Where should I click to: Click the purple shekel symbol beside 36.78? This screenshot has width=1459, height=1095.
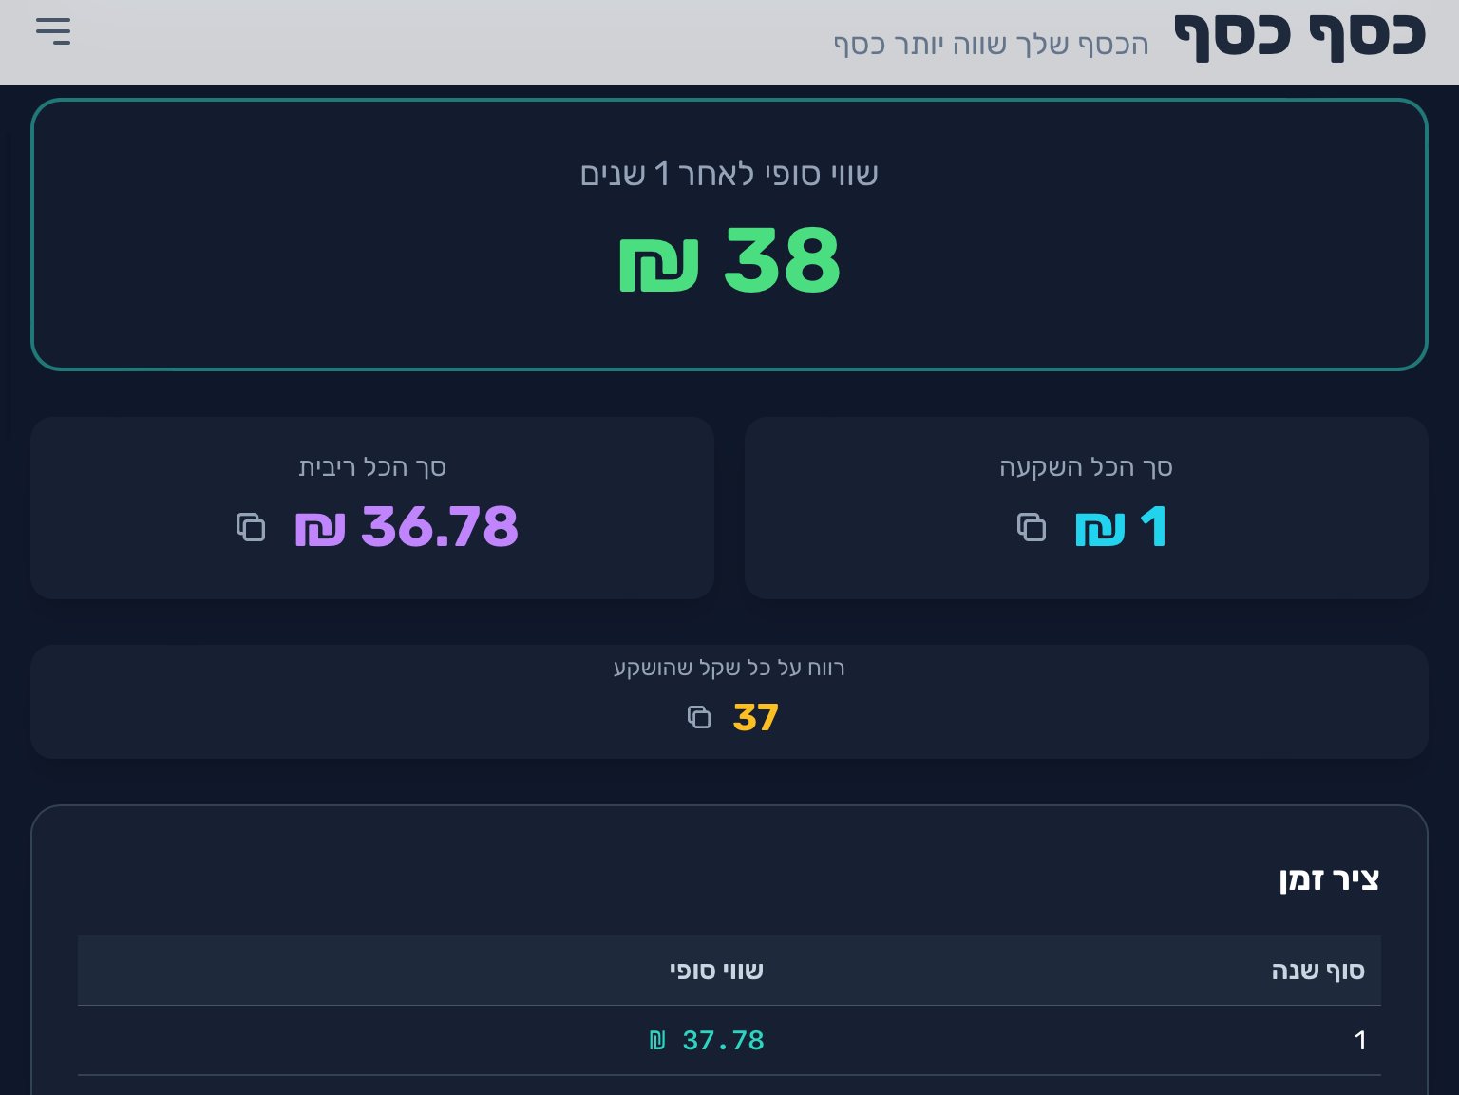coord(320,528)
